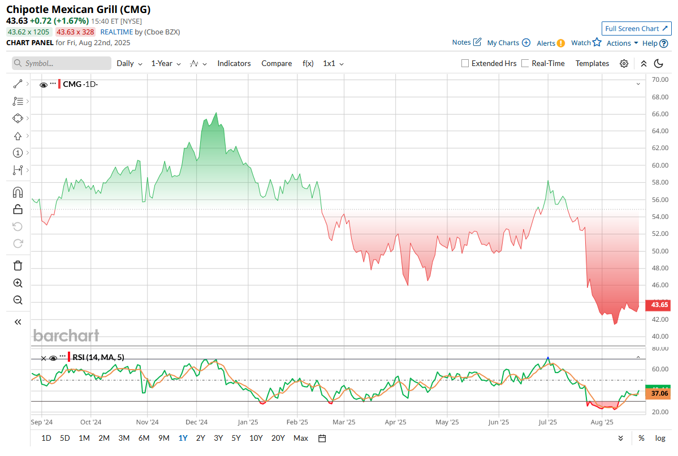Open the My Charts link
Screen dimensions: 678x456
pos(503,43)
